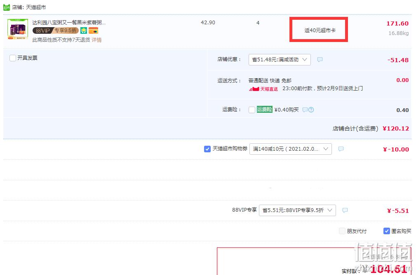
Task: Click the 天猫直送 logo
Action: (263, 89)
